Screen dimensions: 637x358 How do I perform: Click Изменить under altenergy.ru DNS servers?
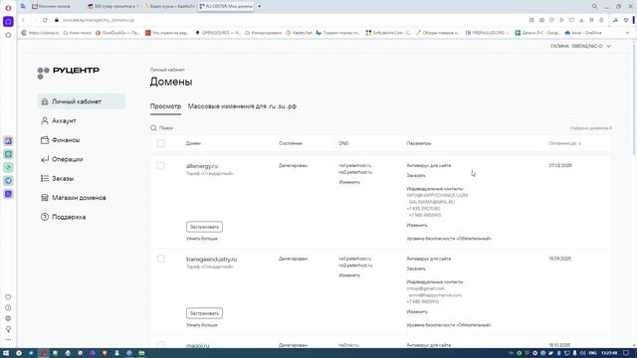point(349,182)
